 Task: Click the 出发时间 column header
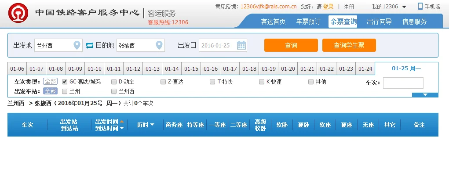click(x=107, y=122)
